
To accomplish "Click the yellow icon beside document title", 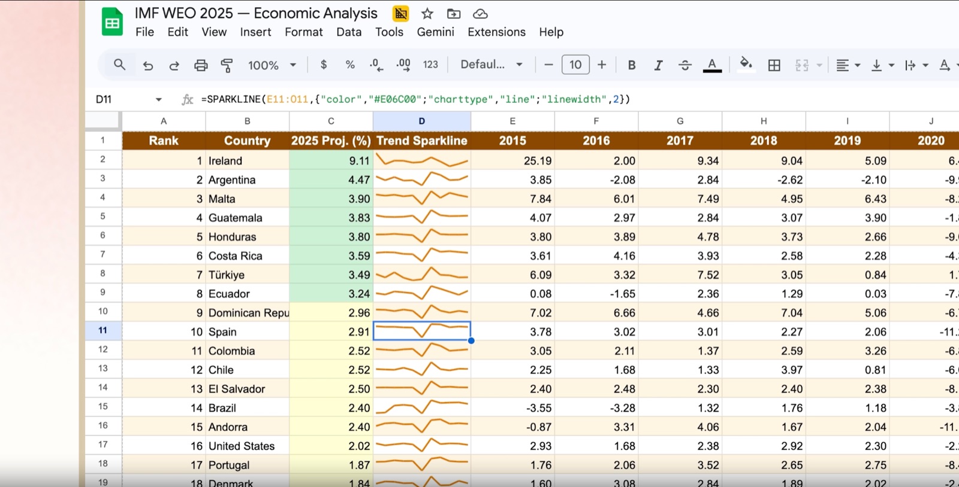I will [x=400, y=13].
